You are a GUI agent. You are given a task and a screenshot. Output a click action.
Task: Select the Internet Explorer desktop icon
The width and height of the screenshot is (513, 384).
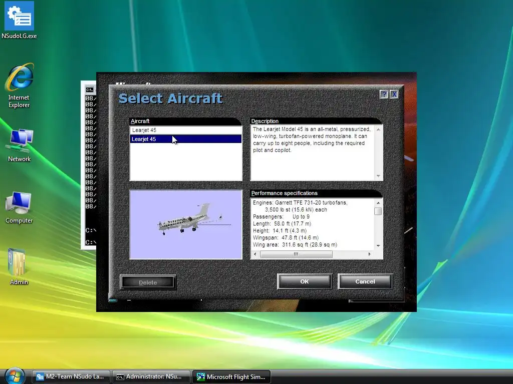coord(19,85)
